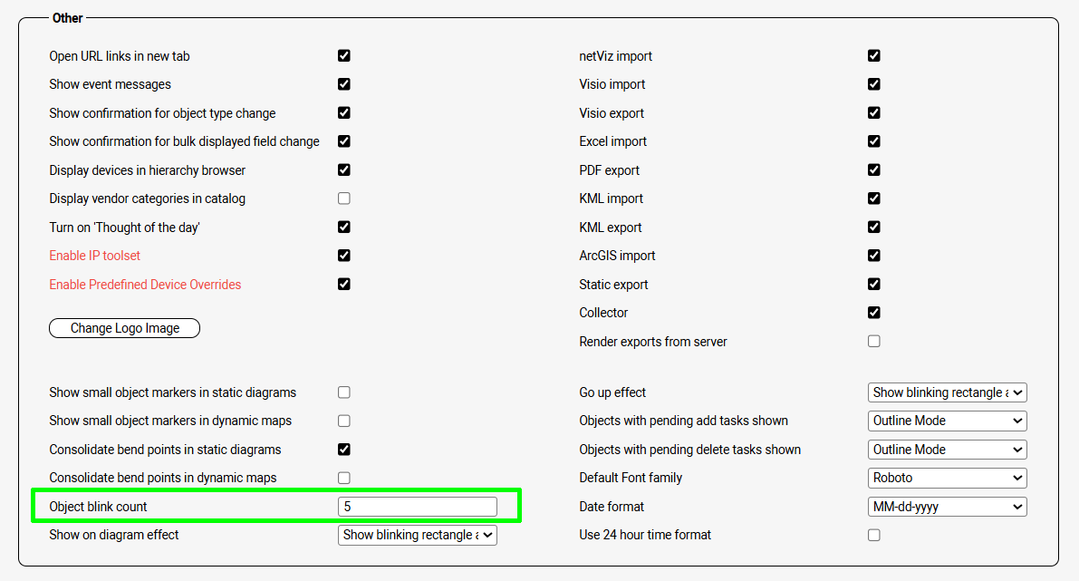Enable 'Display vendor categories in catalog'

(x=344, y=199)
